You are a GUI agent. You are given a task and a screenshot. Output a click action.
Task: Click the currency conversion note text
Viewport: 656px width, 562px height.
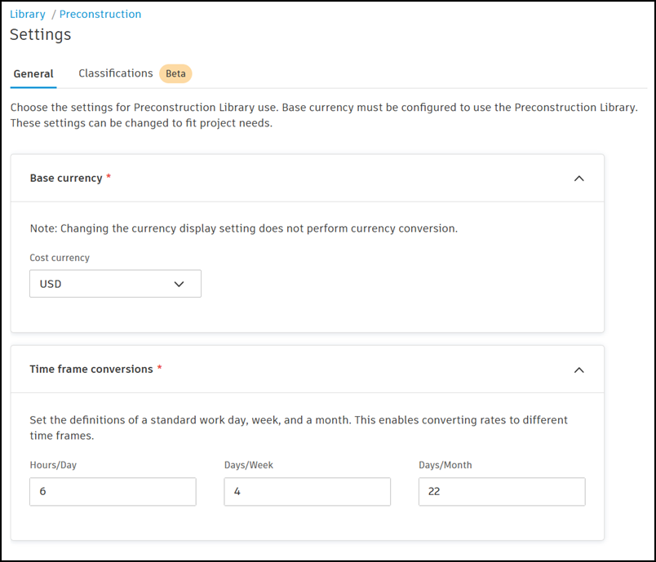pos(243,228)
